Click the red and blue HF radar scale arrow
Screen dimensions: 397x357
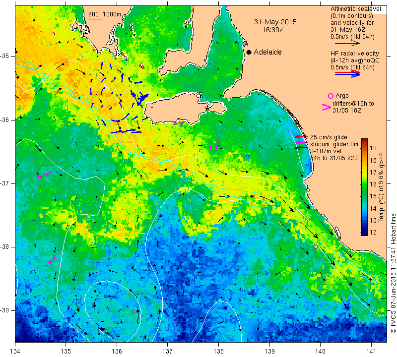click(x=347, y=74)
